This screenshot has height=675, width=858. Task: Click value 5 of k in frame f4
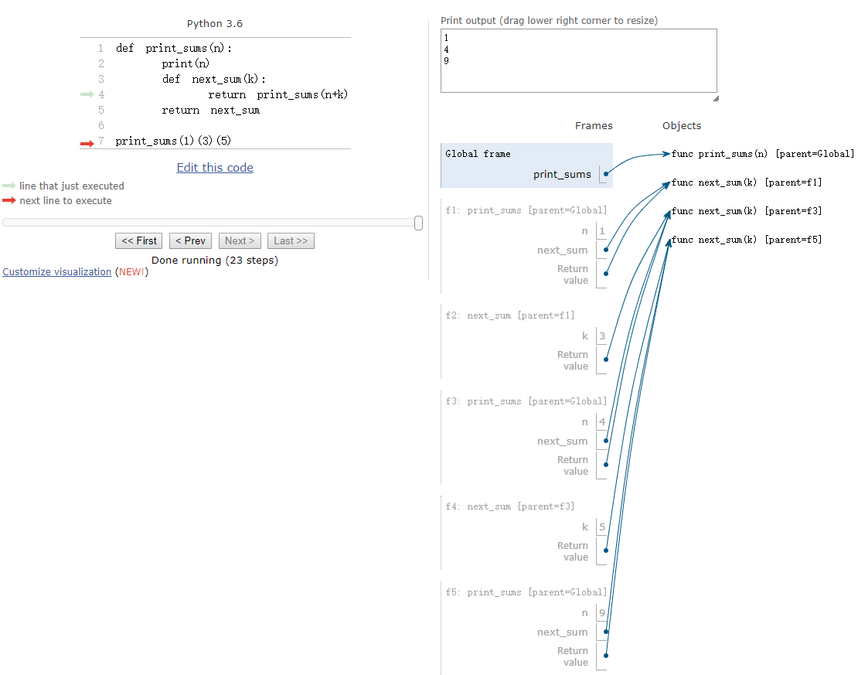tap(602, 527)
